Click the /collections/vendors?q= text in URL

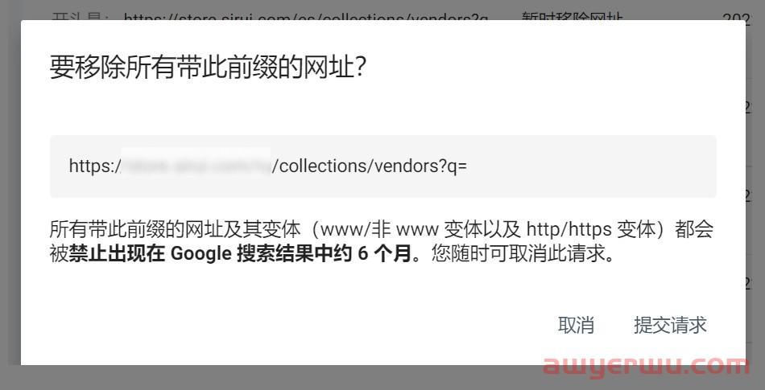pos(370,166)
